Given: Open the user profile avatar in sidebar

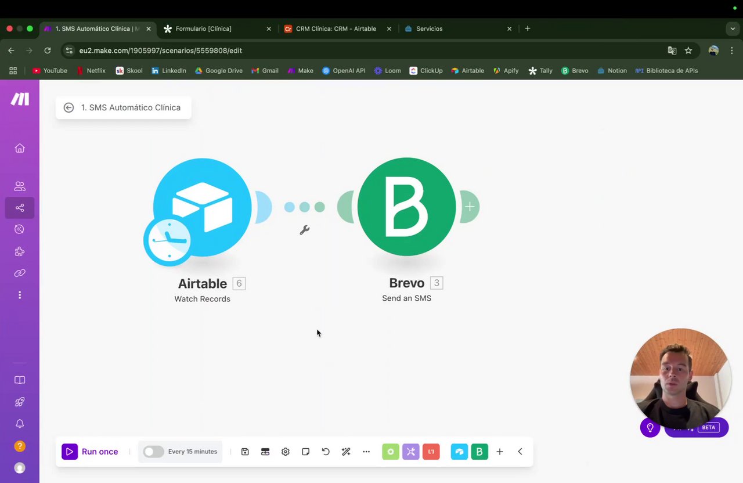Looking at the screenshot, I should 20,468.
